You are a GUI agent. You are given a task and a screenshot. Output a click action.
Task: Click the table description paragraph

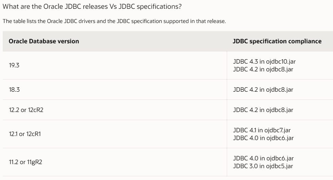pos(114,21)
